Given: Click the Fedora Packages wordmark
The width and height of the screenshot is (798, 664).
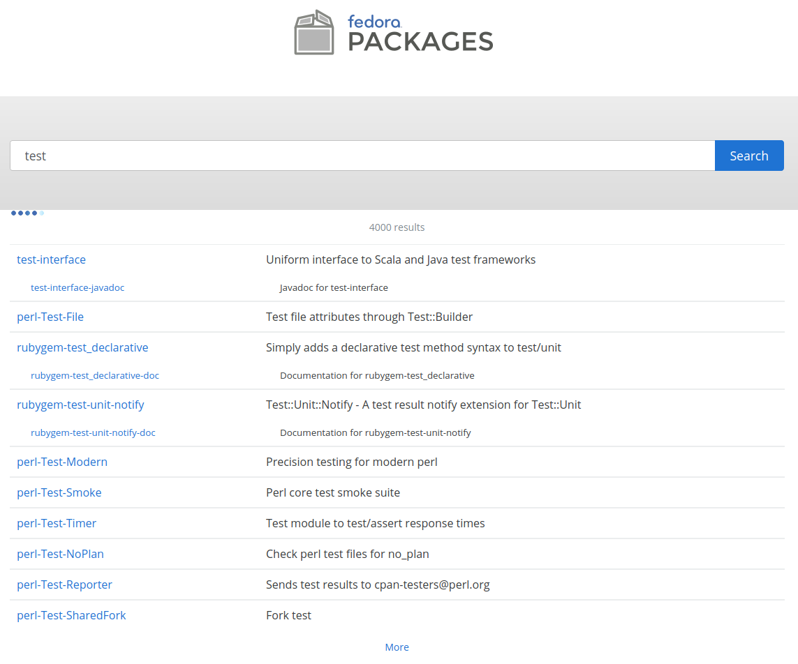Looking at the screenshot, I should 420,33.
